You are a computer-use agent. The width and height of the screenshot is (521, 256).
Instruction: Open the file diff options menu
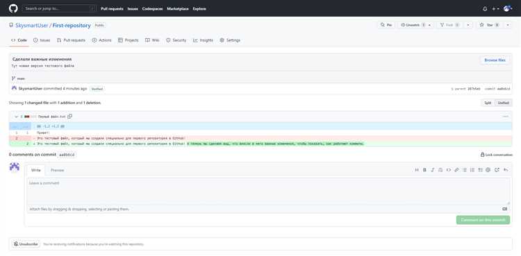coord(506,117)
